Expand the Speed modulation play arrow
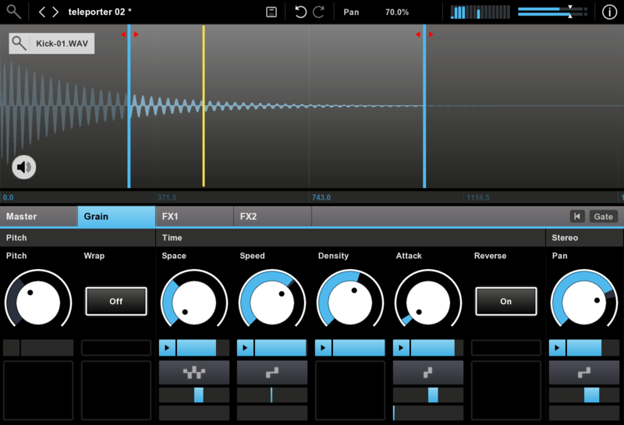Viewport: 624px width, 425px height. pyautogui.click(x=245, y=348)
